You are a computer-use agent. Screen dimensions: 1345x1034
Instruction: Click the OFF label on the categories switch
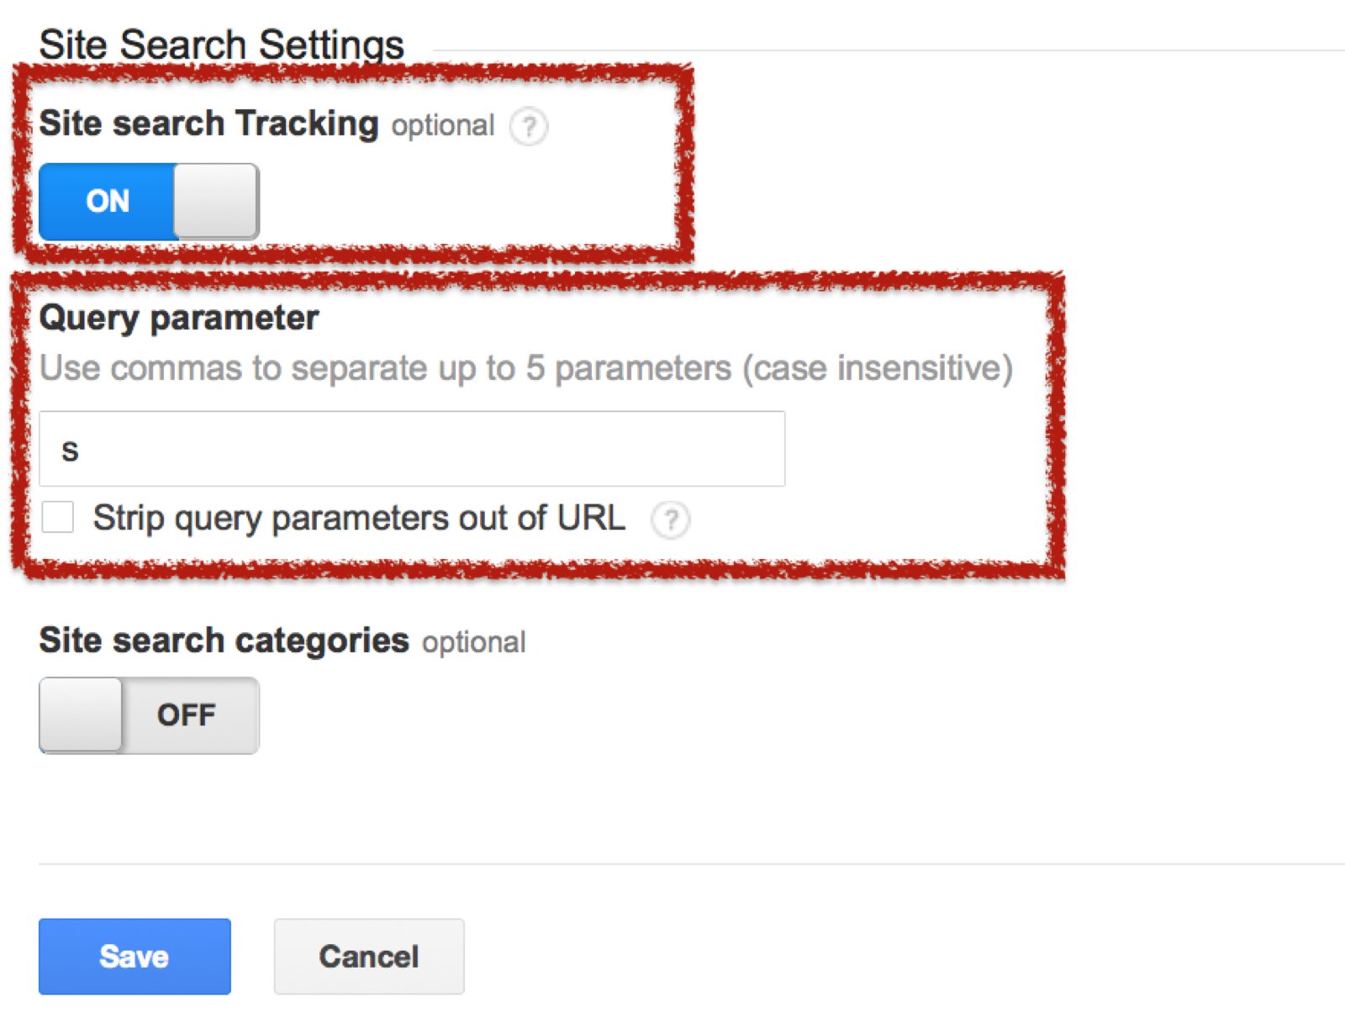187,715
